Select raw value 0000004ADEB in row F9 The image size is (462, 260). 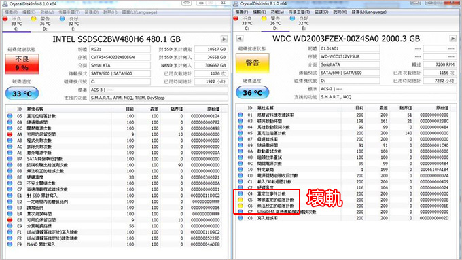click(205, 244)
